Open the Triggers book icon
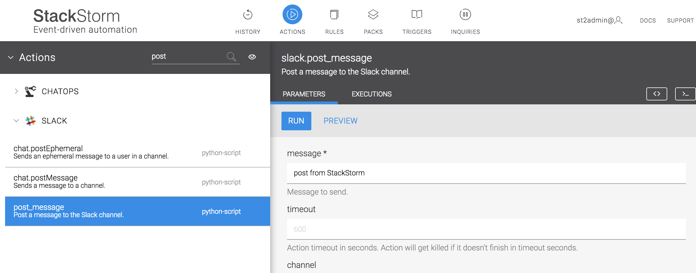 (x=417, y=14)
